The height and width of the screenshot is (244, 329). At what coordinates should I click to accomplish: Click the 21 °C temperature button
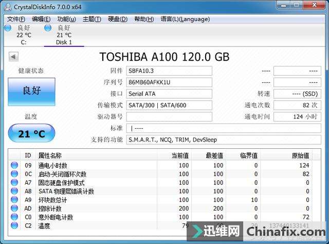(31, 133)
